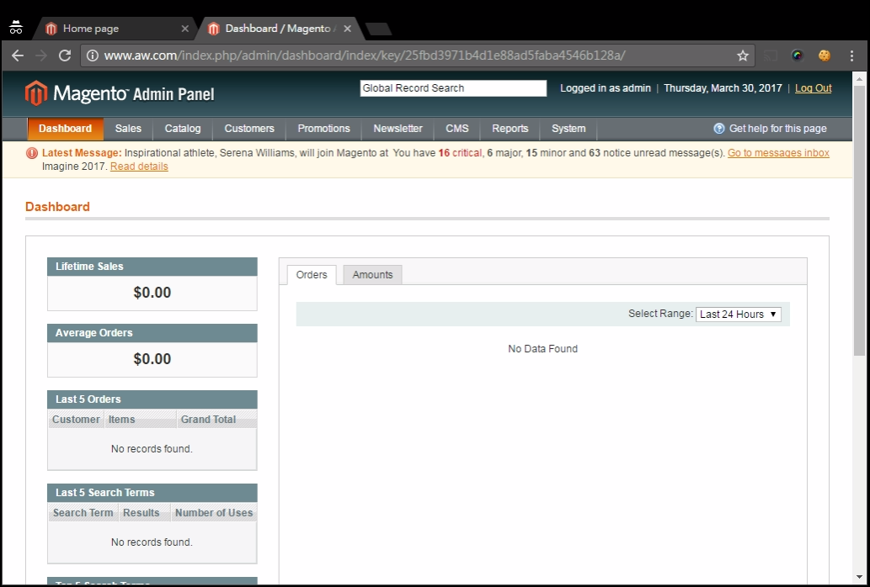Bookmark the page using the star icon
870x587 pixels.
(x=742, y=55)
